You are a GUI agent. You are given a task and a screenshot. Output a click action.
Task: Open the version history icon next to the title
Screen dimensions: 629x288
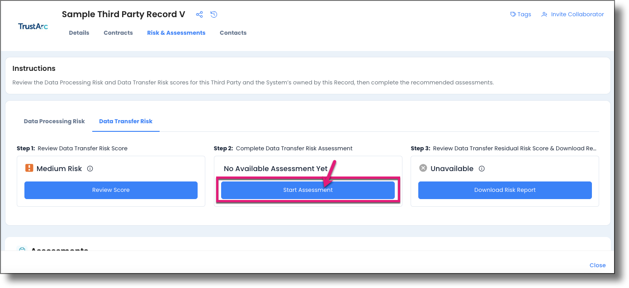[x=214, y=14]
